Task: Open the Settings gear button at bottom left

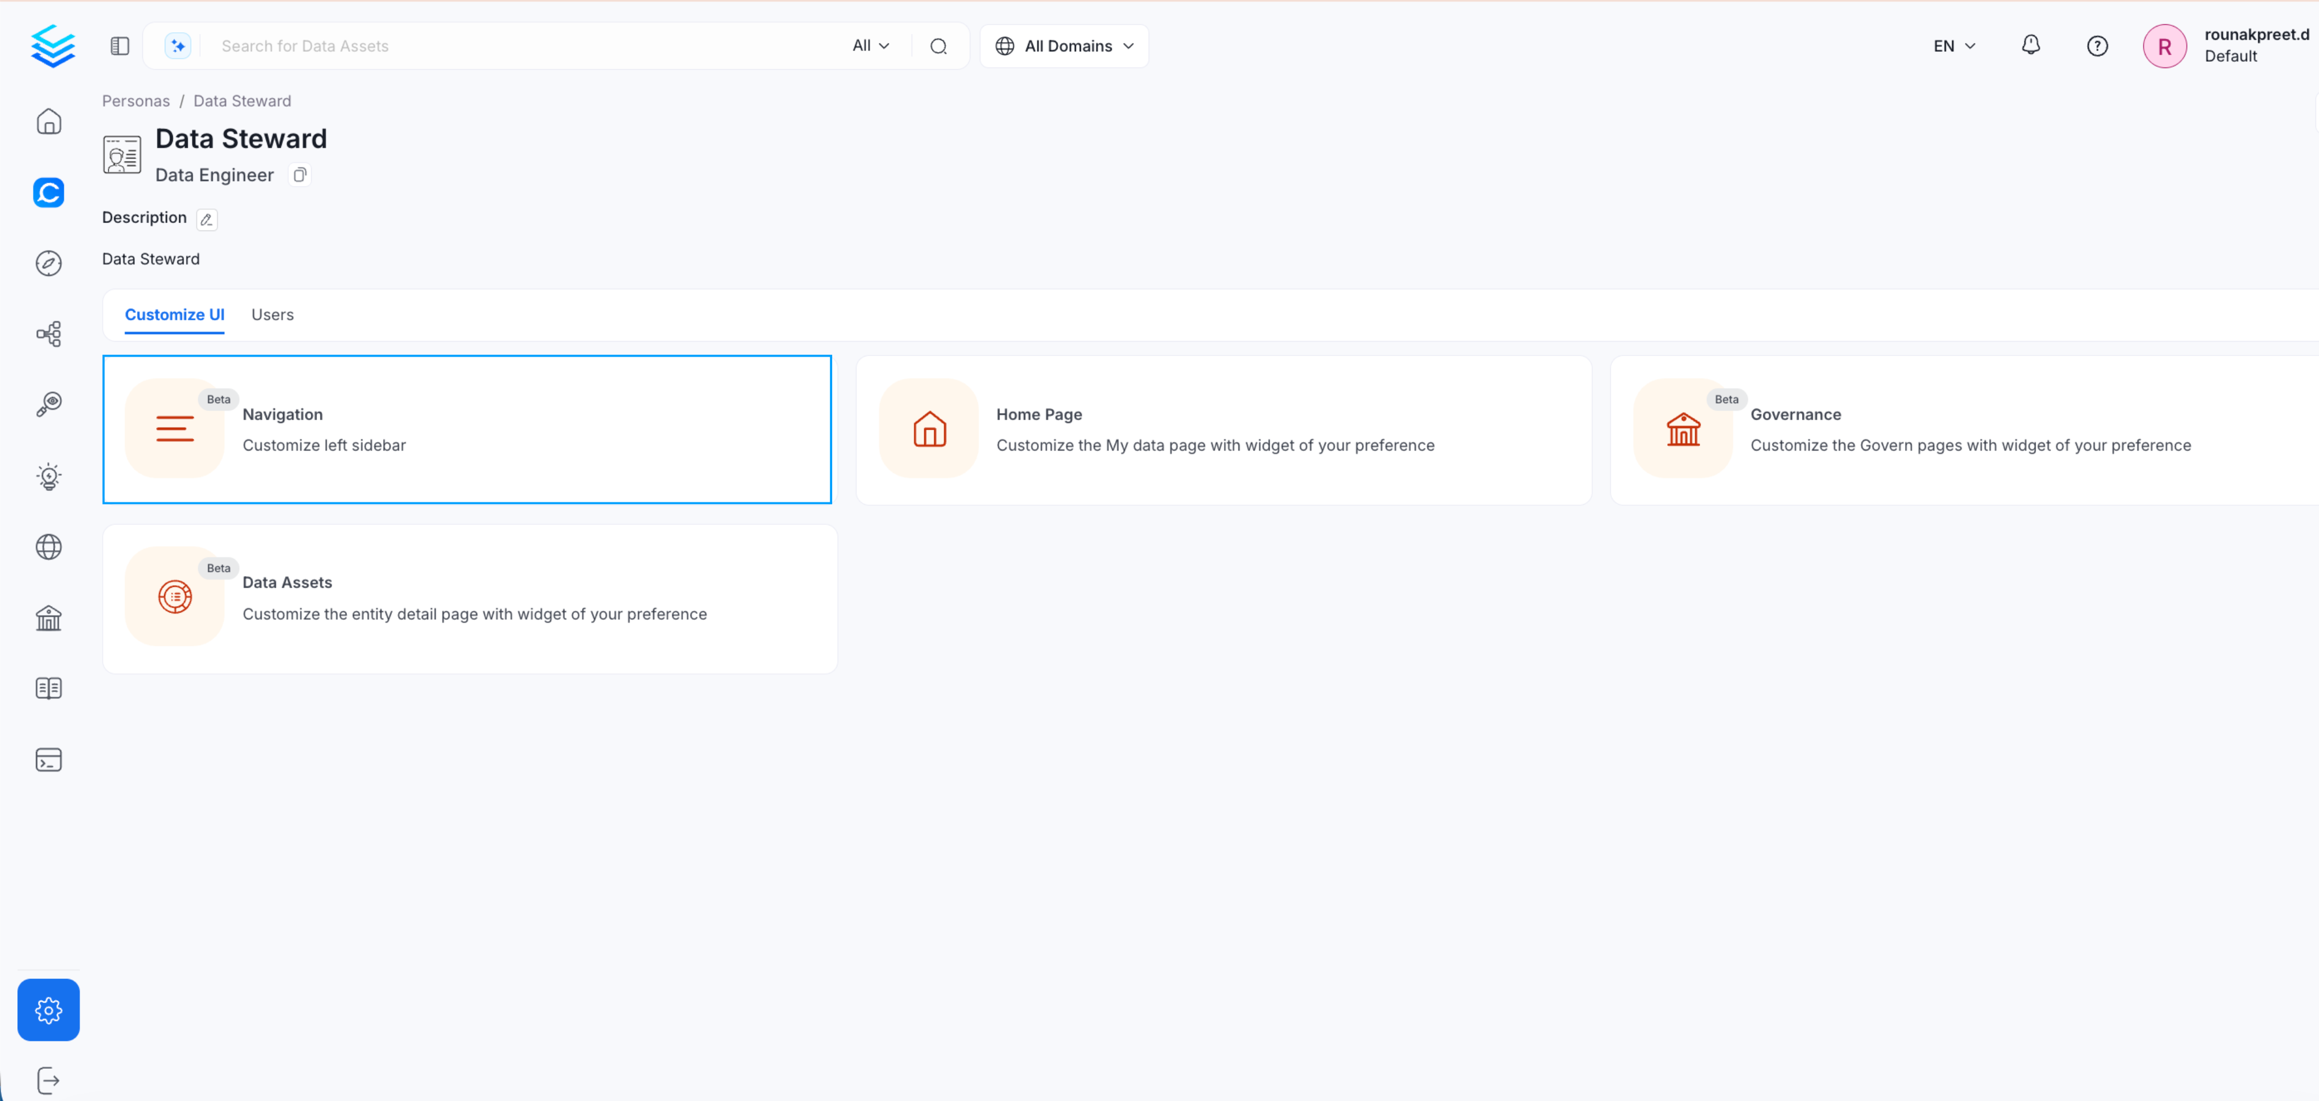Action: point(48,1009)
